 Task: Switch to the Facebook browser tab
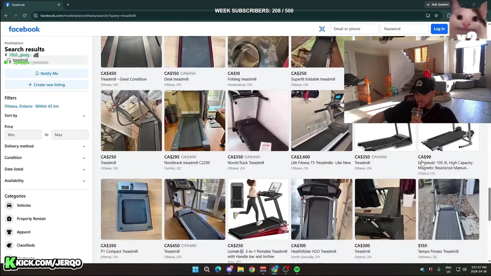pos(32,5)
